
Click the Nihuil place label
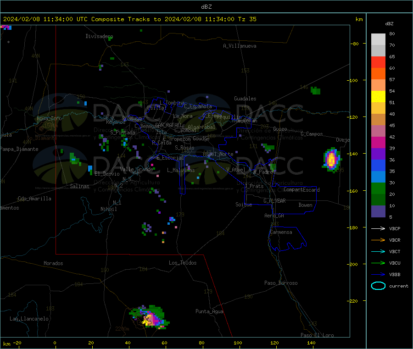[108, 209]
